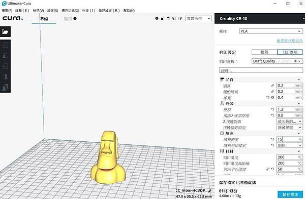Open the PLA material dropdown
This screenshot has width=305, height=199.
[271, 31]
